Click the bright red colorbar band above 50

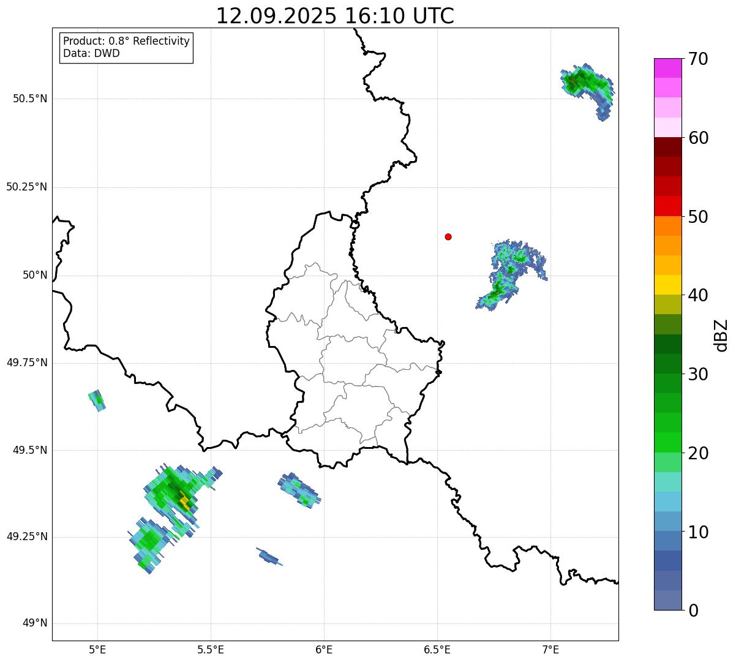pyautogui.click(x=668, y=206)
